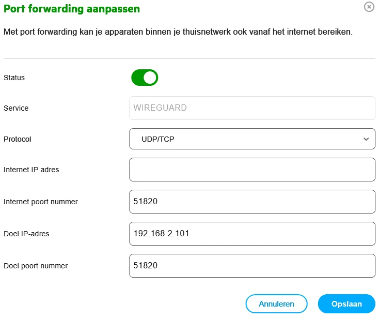Image resolution: width=379 pixels, height=319 pixels.
Task: Click the WIREGUARD service field
Action: pyautogui.click(x=252, y=108)
